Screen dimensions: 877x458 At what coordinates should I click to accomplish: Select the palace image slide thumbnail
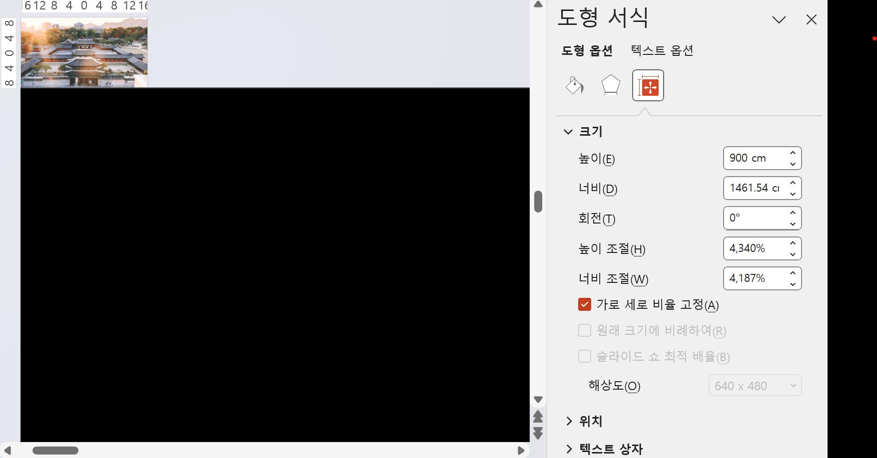[83, 51]
